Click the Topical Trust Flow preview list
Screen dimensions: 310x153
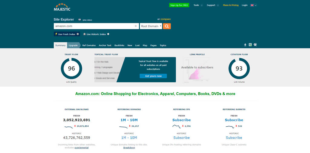click(108, 70)
